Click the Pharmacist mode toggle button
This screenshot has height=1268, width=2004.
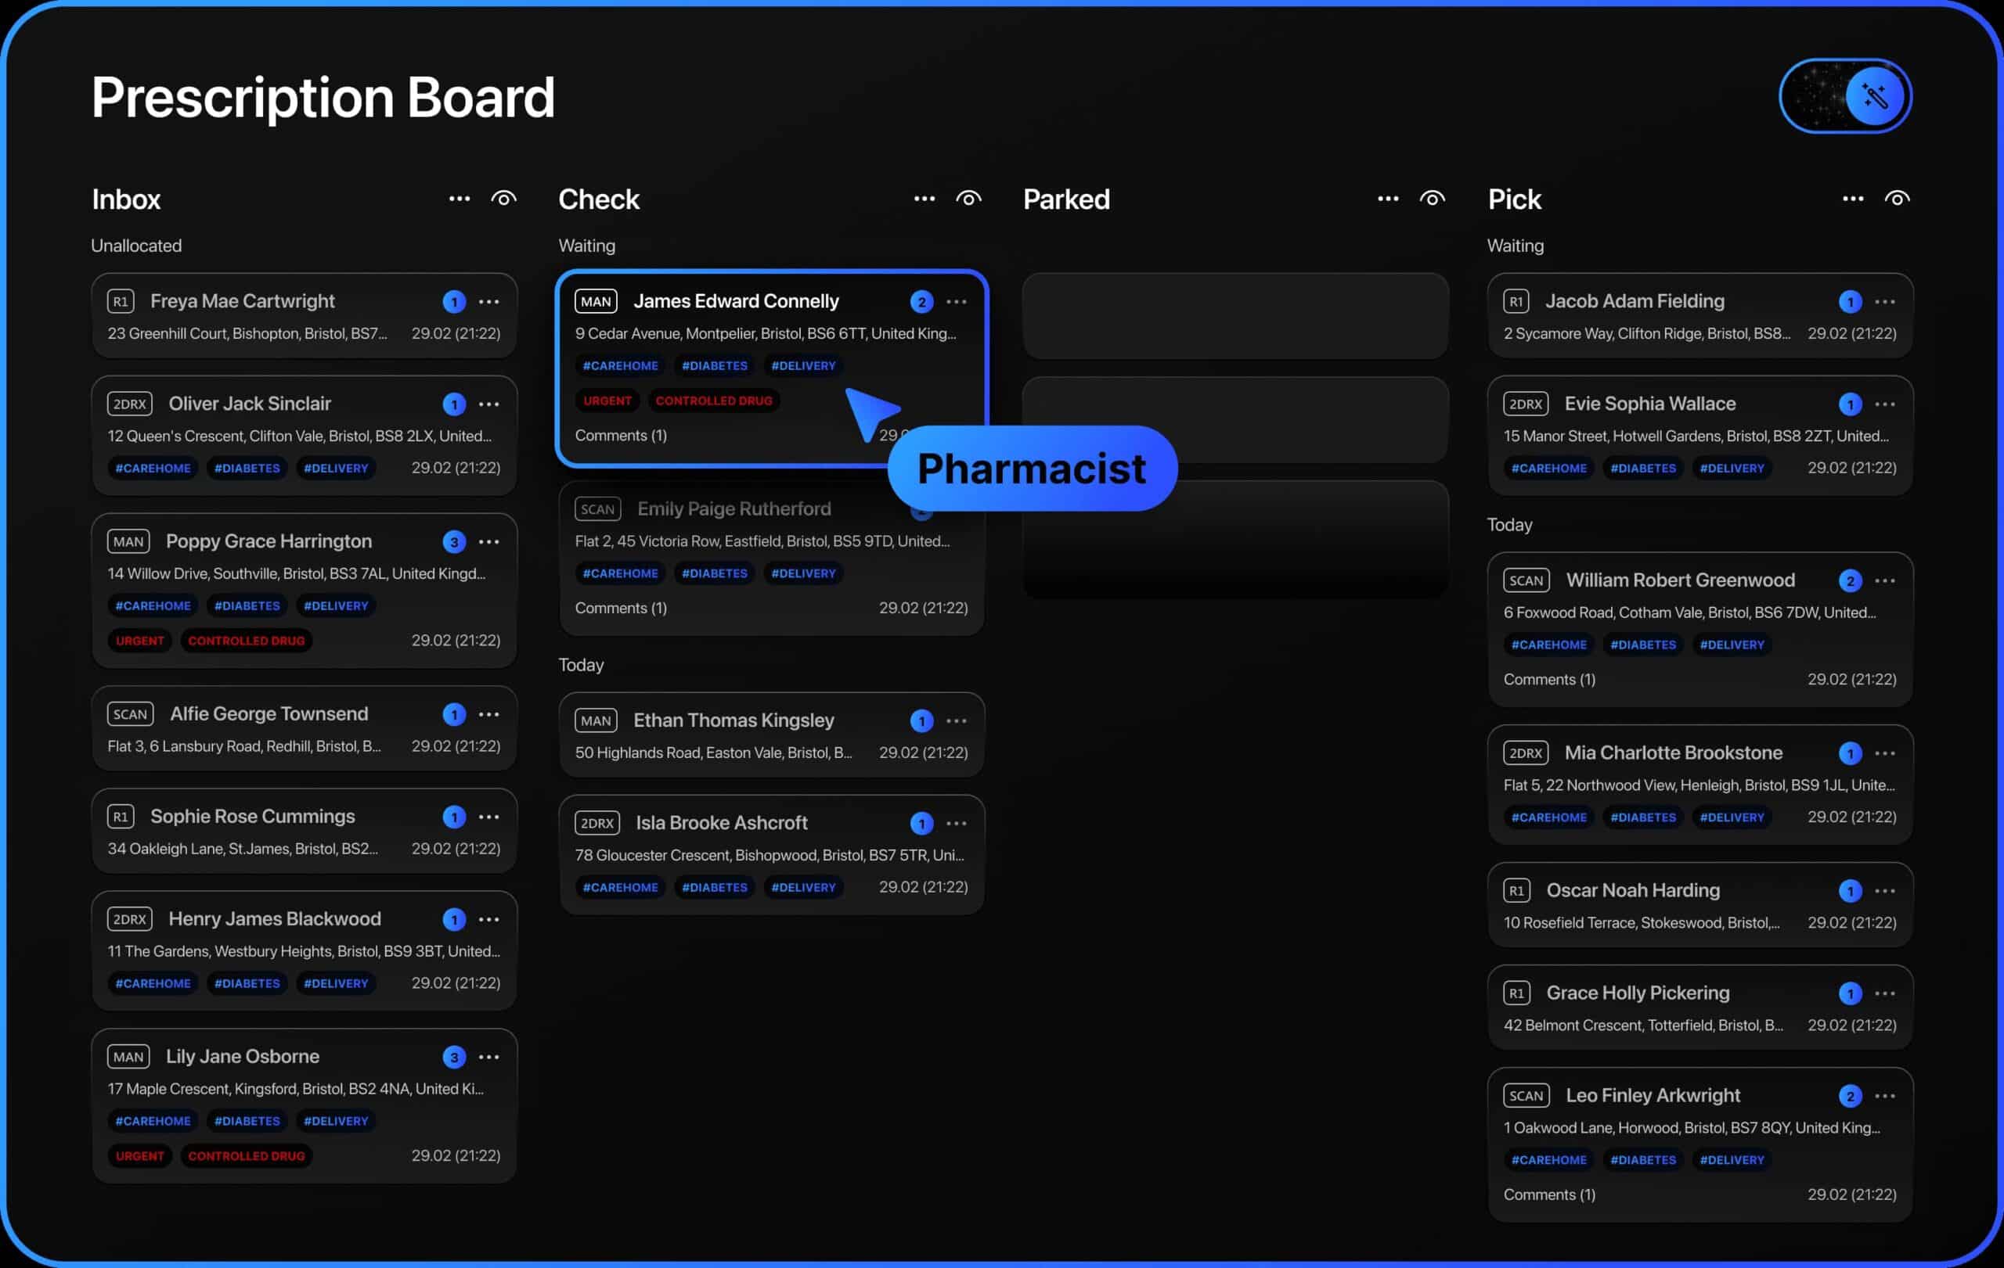pyautogui.click(x=1846, y=95)
